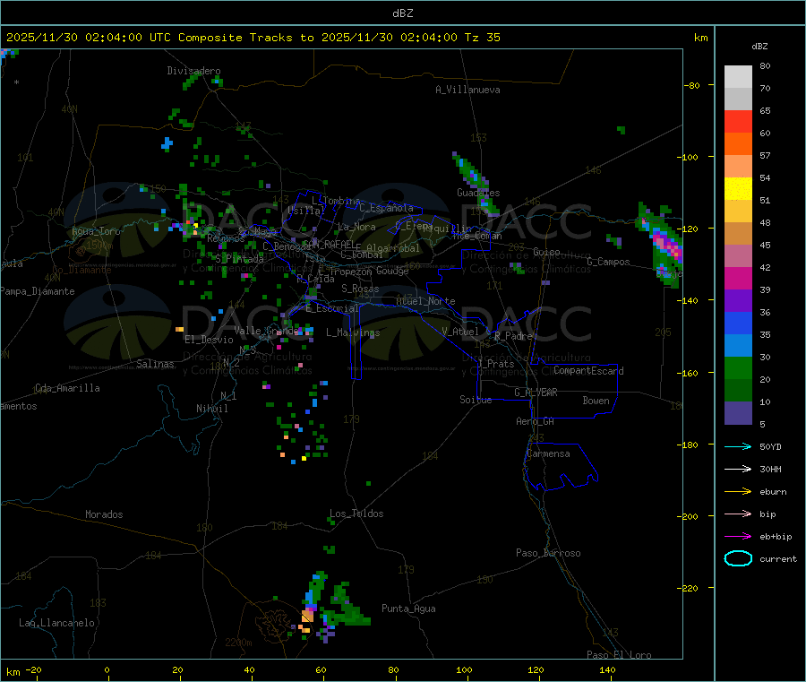This screenshot has height=682, width=806.
Task: Click the 'Punta_Agua' map label
Action: tap(408, 609)
